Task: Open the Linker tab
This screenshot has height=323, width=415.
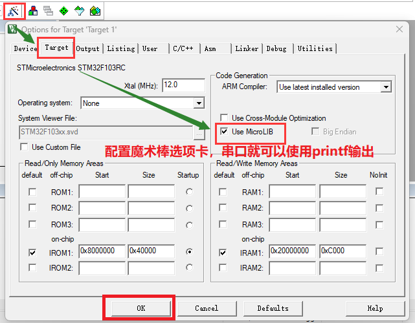Action: click(247, 48)
